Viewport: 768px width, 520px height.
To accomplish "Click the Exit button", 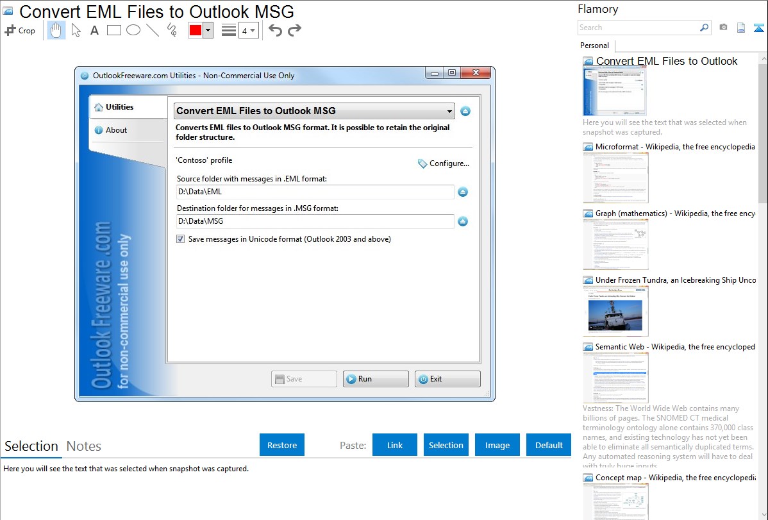I will [x=447, y=379].
